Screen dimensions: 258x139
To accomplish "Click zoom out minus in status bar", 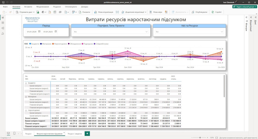I will (x=192, y=138).
